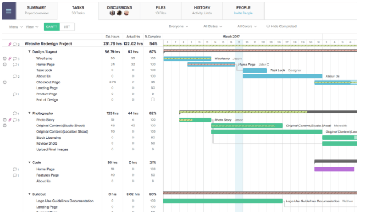The image size is (367, 212).
Task: Open comment bubble on design Home Page row
Action: point(15,65)
